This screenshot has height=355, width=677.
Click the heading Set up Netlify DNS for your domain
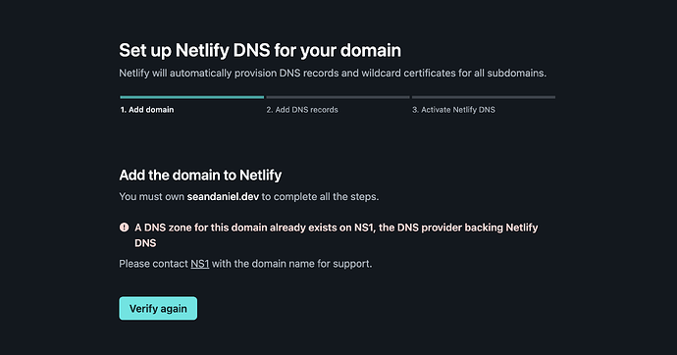(260, 50)
